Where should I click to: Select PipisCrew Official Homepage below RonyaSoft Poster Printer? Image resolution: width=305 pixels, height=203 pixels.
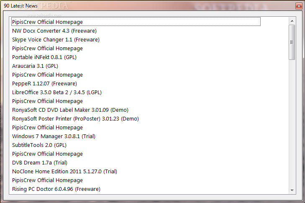pos(47,128)
